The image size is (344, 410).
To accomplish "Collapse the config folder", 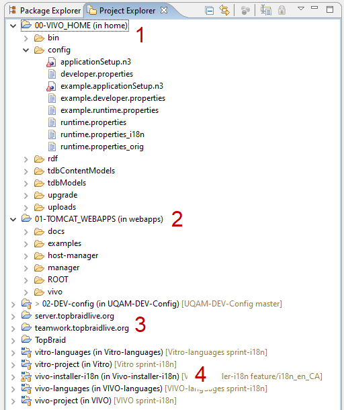I will pos(26,50).
